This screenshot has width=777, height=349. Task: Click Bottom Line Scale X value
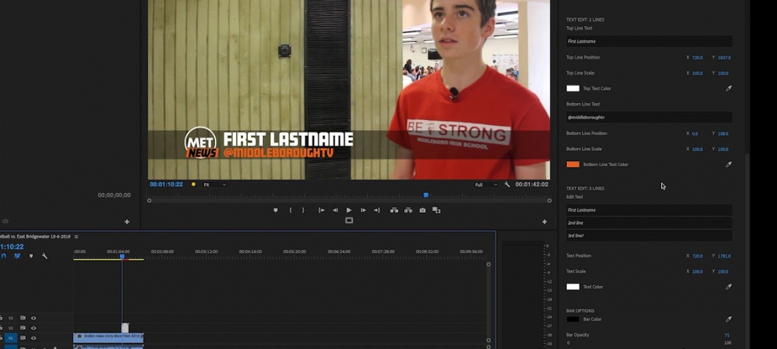coord(697,149)
